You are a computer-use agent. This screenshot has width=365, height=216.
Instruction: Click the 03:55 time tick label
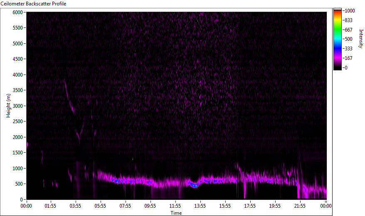point(75,206)
